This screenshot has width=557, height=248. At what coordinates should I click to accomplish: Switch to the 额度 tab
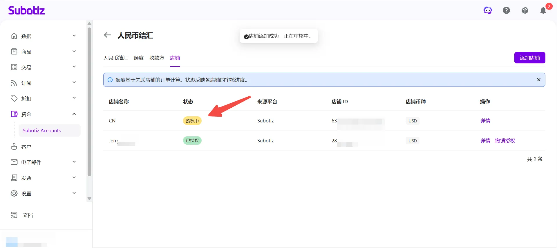(x=139, y=58)
